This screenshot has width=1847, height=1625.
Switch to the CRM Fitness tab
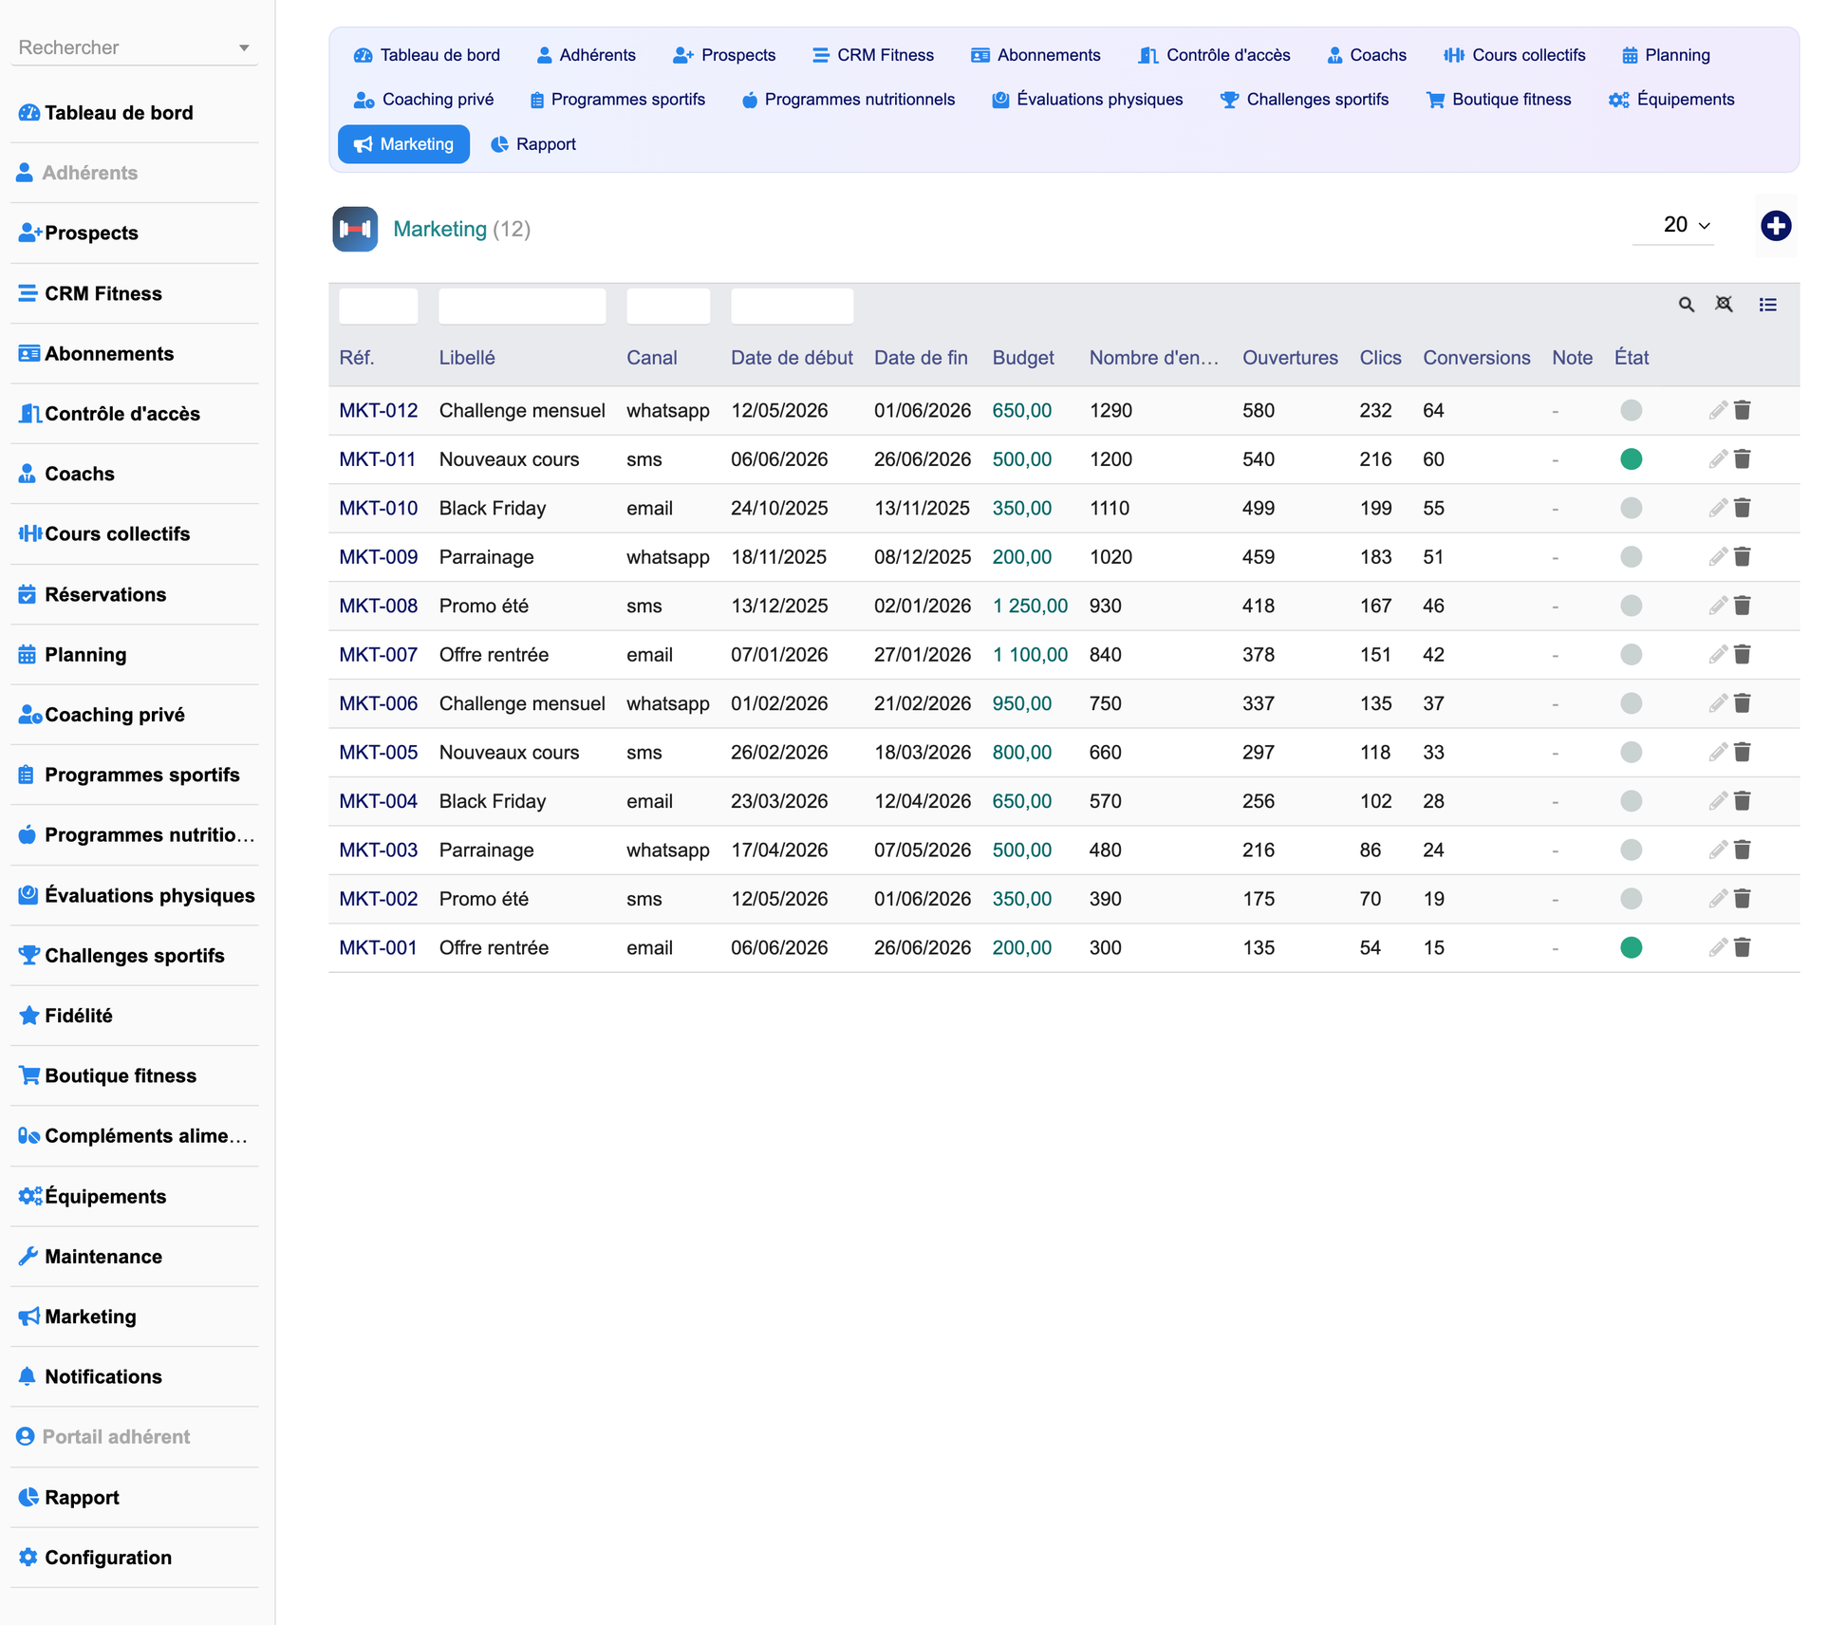pos(873,55)
